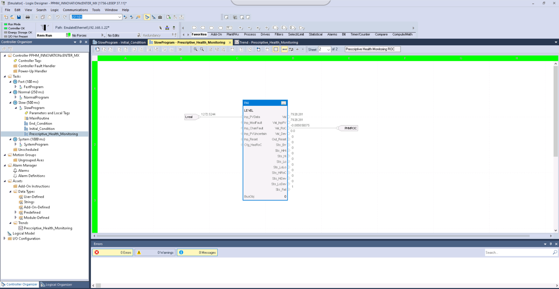Select the Timer/Counter instruction tab
Screen dimensions: 559x289
(x=360, y=35)
